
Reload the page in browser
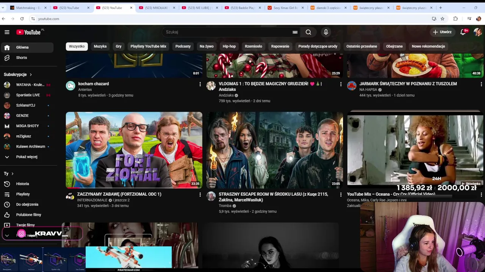click(x=22, y=19)
